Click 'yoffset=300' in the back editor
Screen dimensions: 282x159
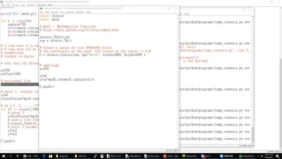[x=11, y=74]
